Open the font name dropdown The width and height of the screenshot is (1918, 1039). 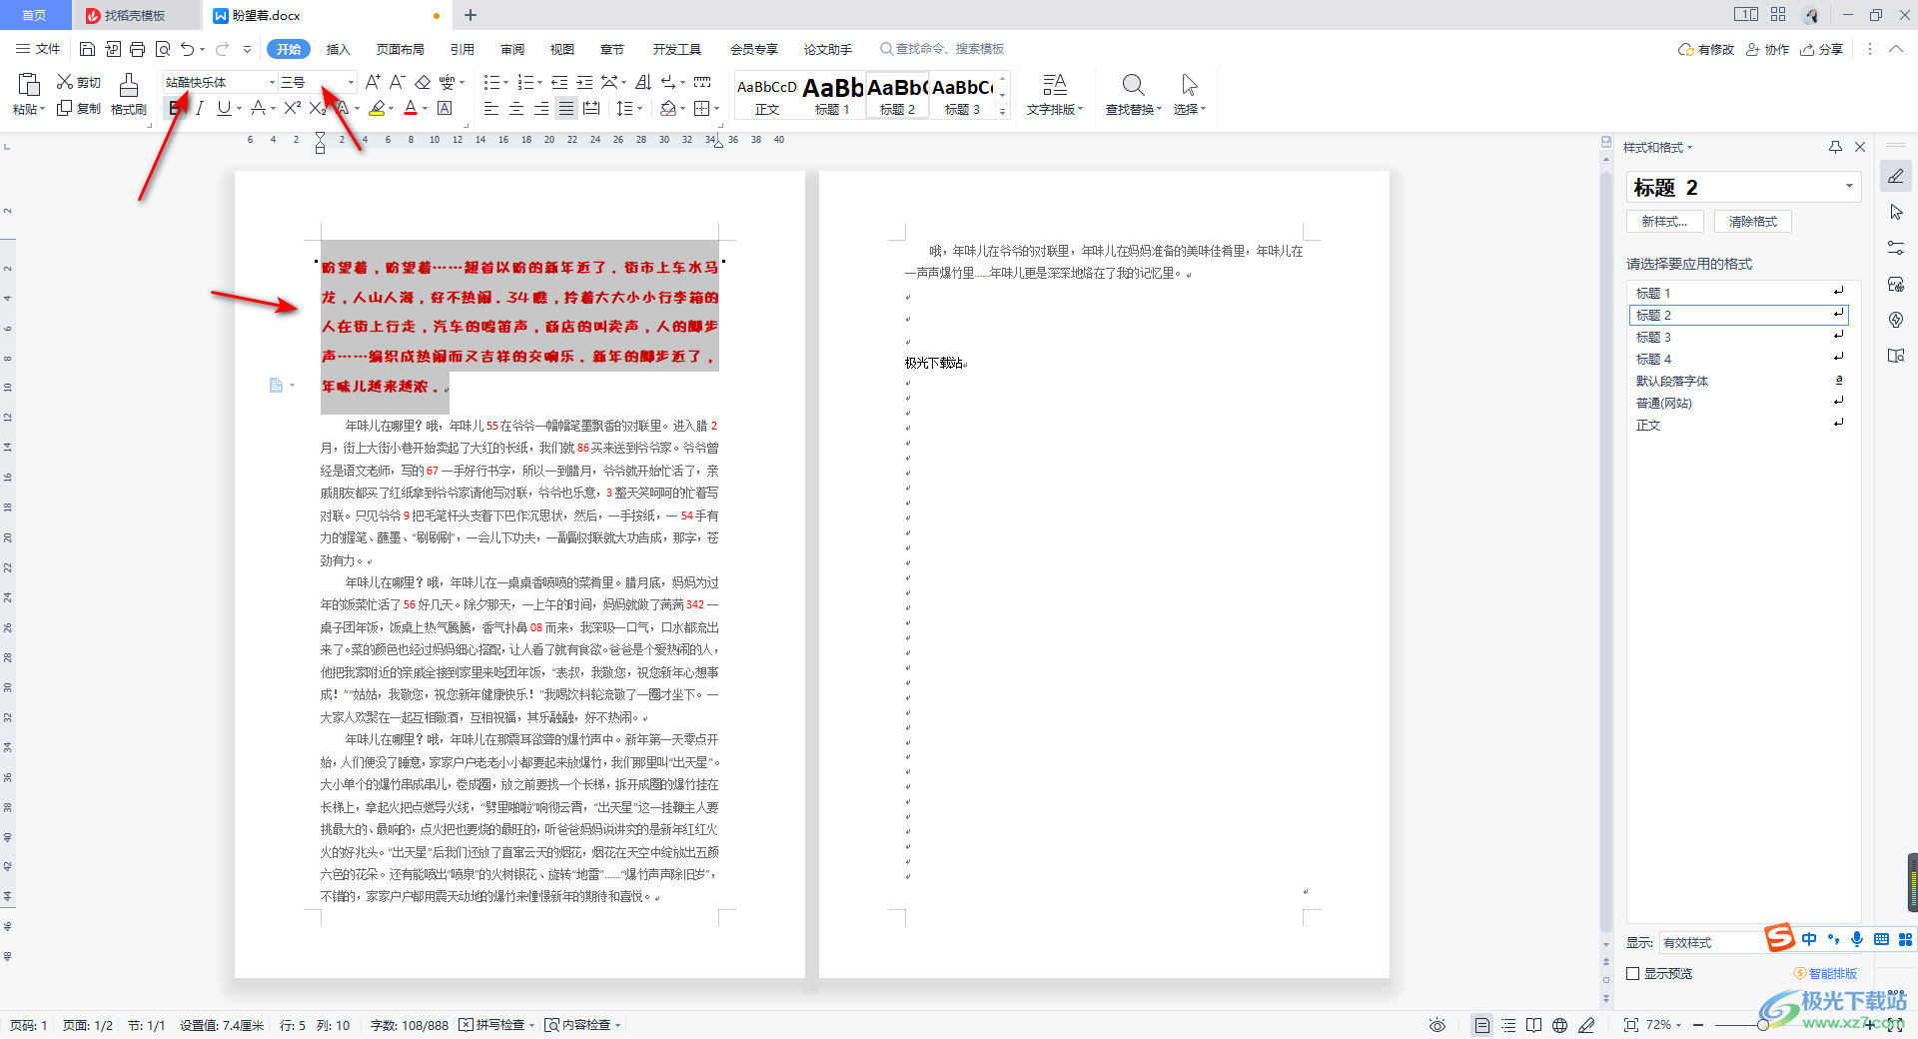(x=271, y=82)
